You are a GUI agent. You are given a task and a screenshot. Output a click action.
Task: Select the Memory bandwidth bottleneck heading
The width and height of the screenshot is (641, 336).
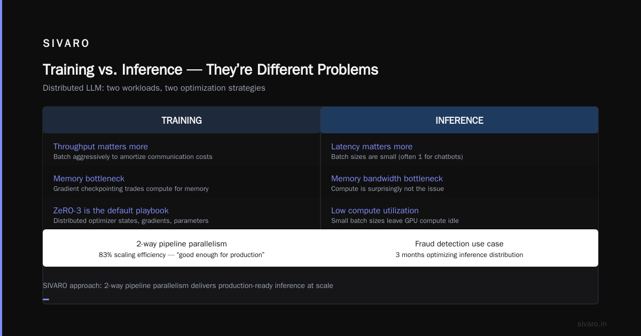click(387, 179)
